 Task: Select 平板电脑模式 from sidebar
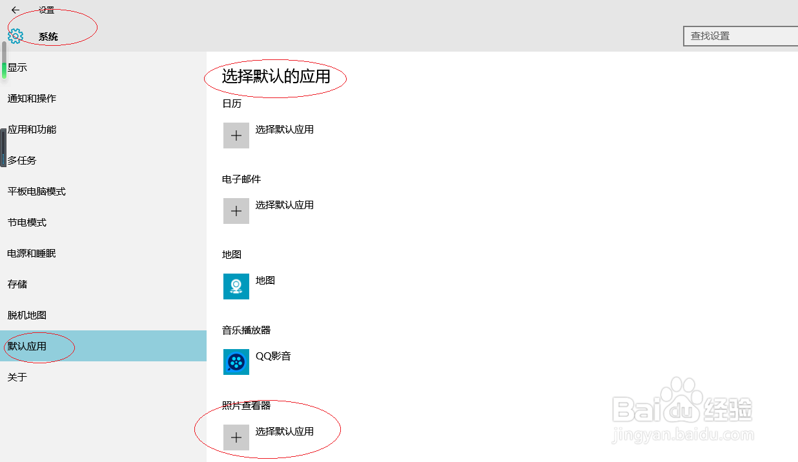36,191
